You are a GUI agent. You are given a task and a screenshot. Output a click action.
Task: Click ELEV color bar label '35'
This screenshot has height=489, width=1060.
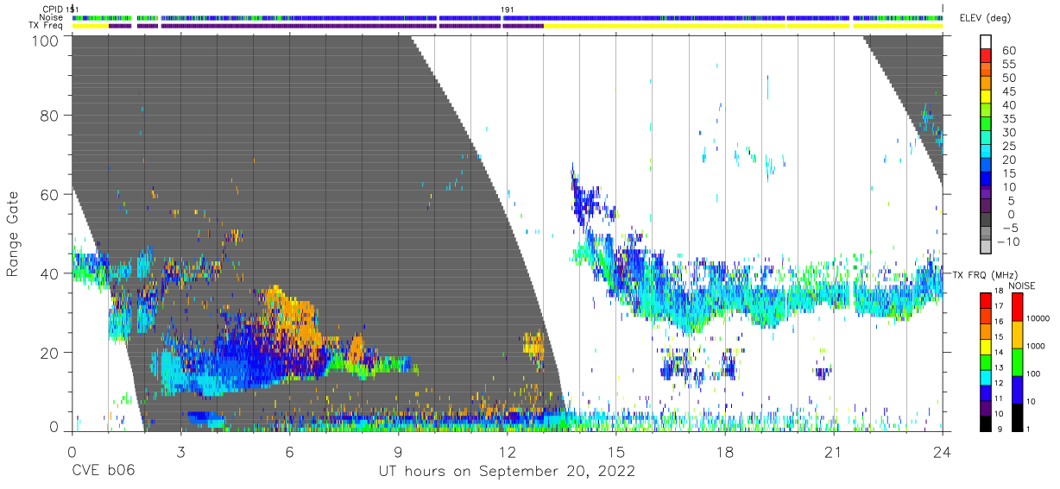1007,119
